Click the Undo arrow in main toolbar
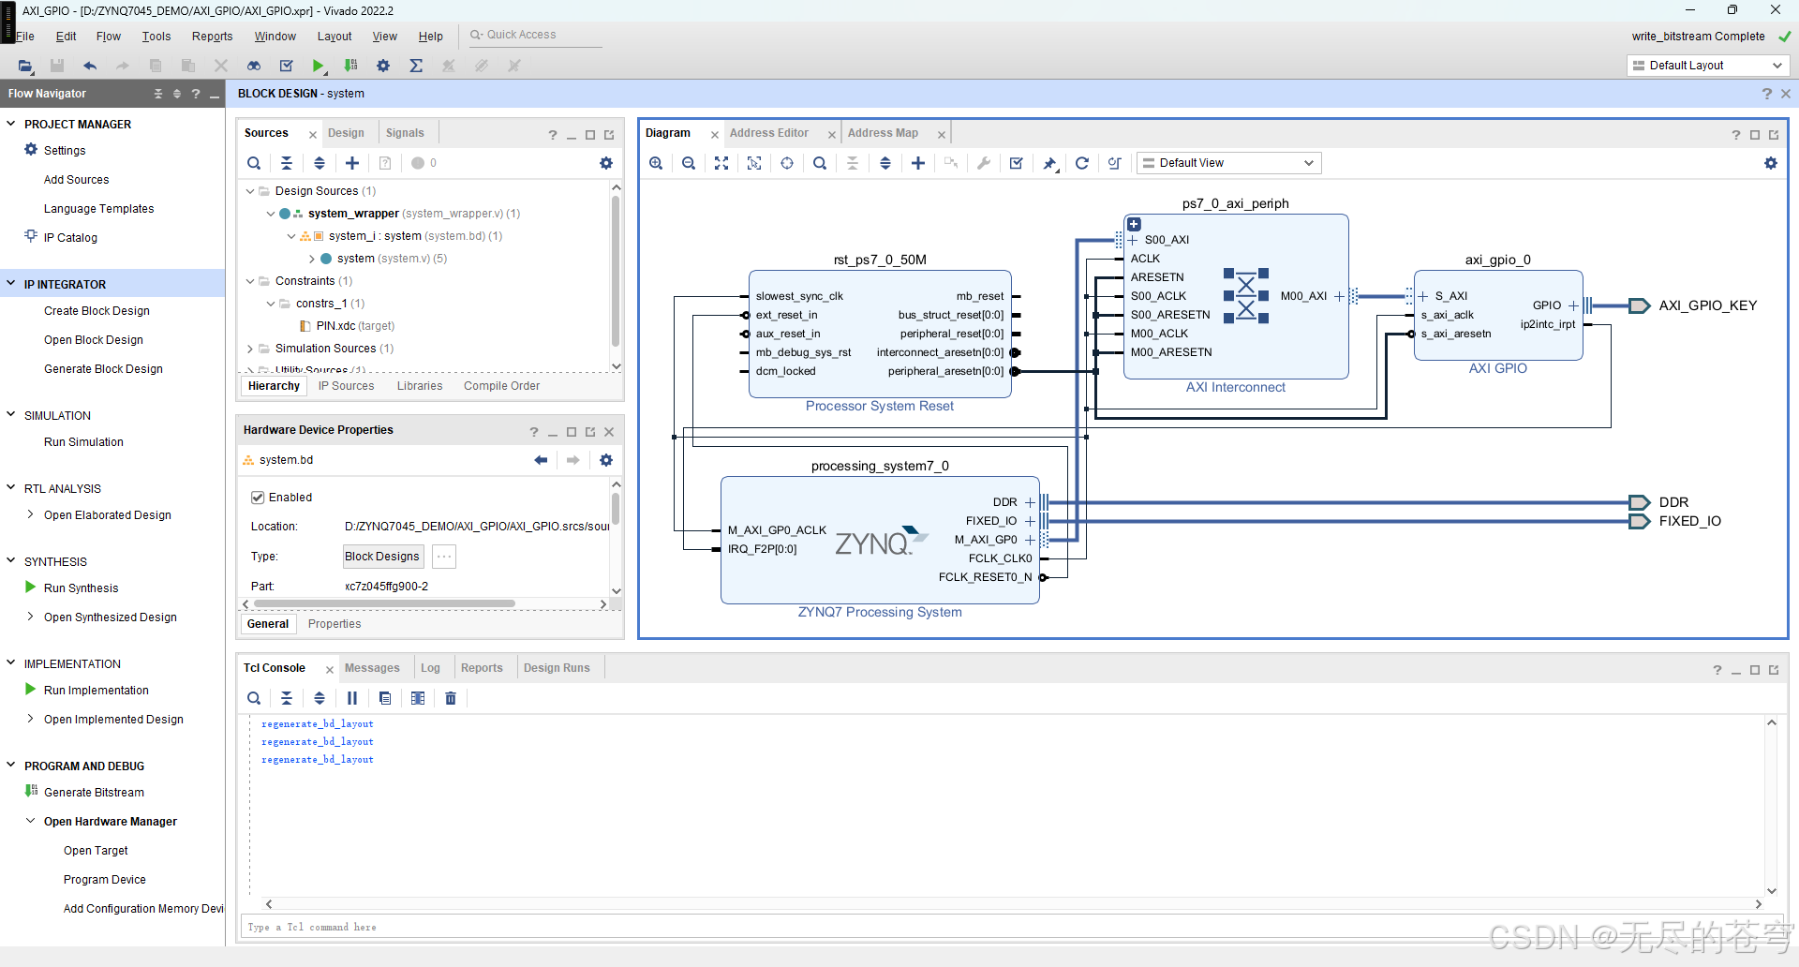Image resolution: width=1799 pixels, height=967 pixels. (90, 66)
